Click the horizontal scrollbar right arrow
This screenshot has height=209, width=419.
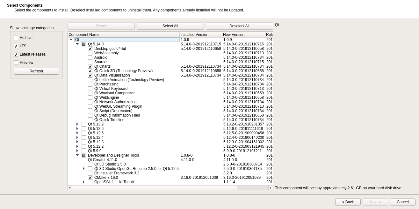[x=271, y=188]
